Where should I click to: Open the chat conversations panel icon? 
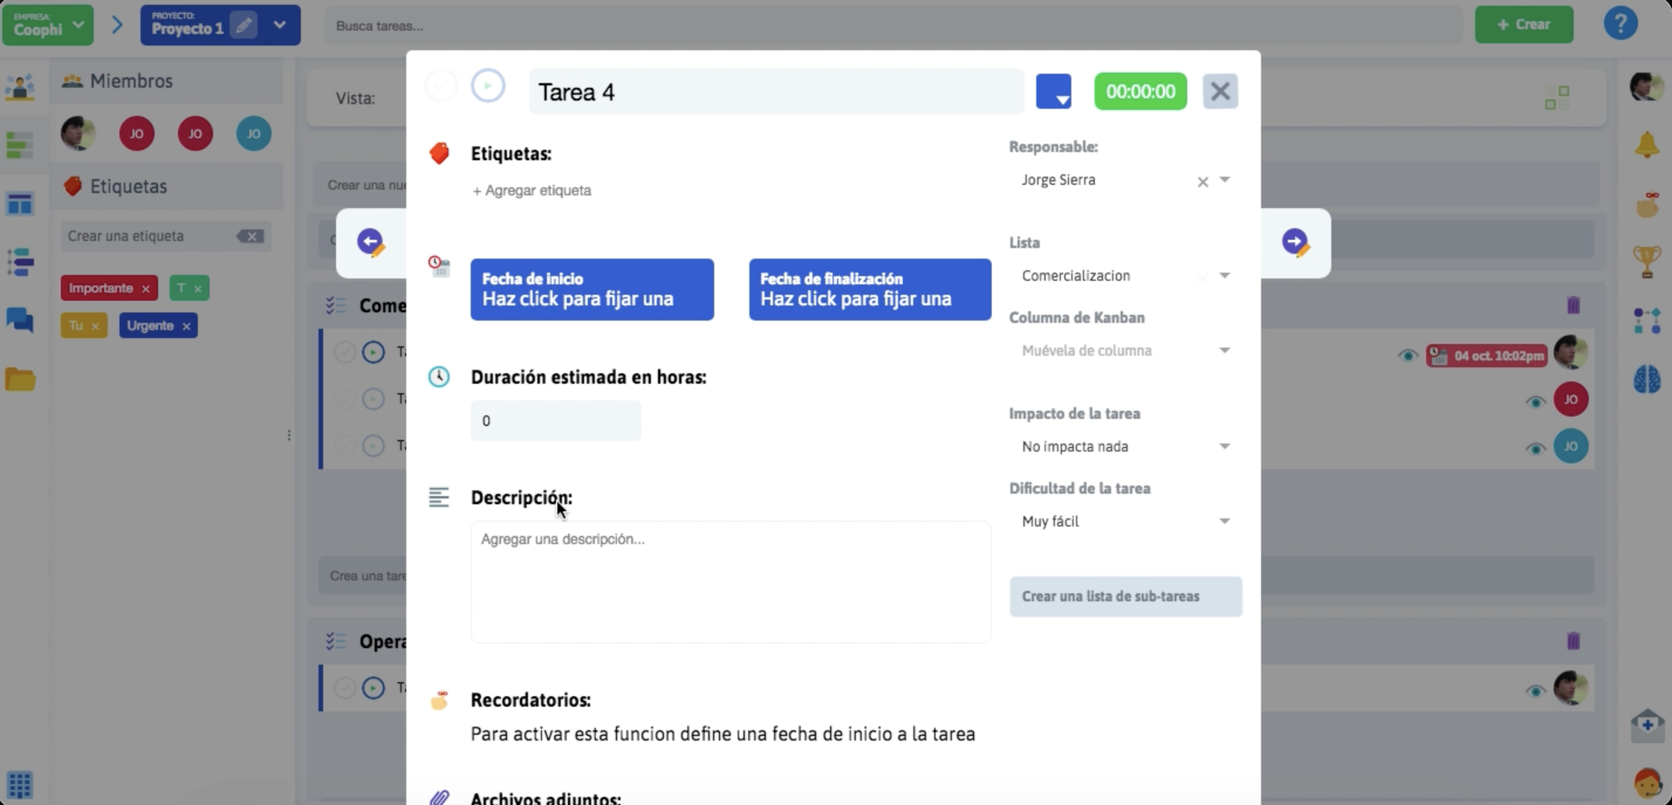19,321
